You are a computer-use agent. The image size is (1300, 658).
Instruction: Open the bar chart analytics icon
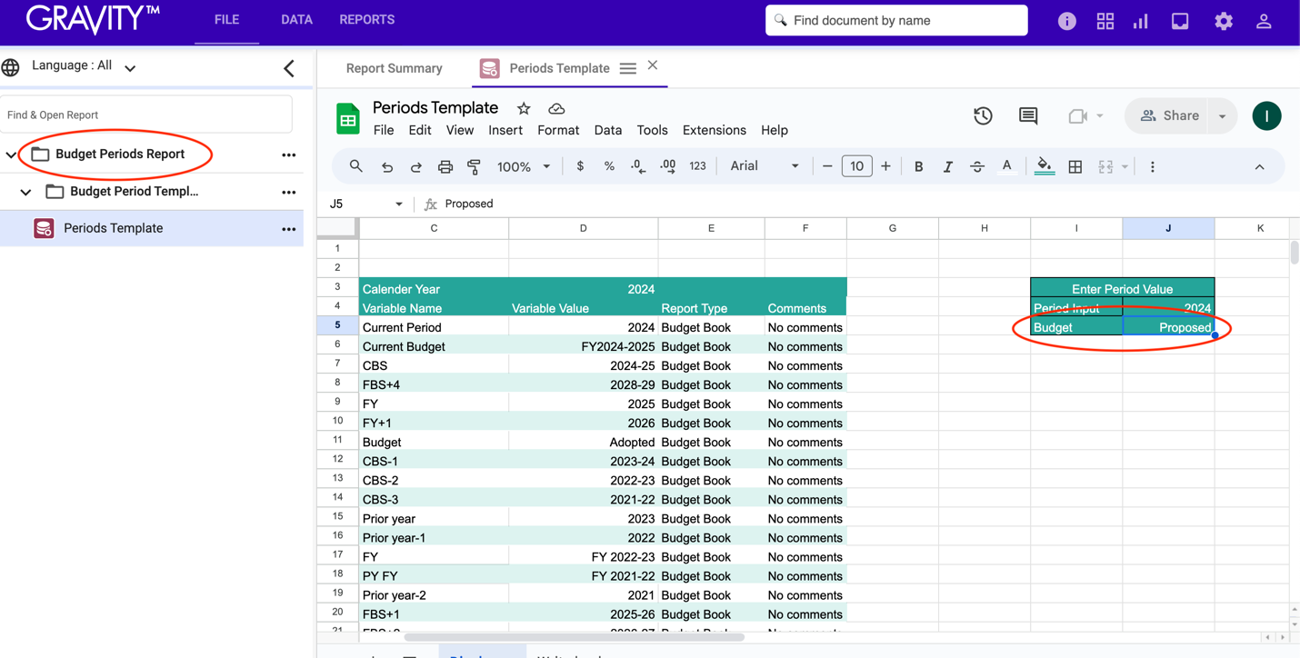[x=1141, y=21]
